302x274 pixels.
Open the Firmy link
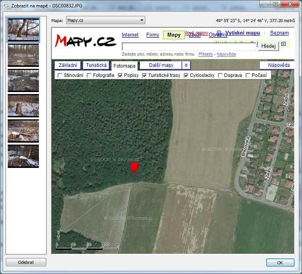tap(153, 35)
